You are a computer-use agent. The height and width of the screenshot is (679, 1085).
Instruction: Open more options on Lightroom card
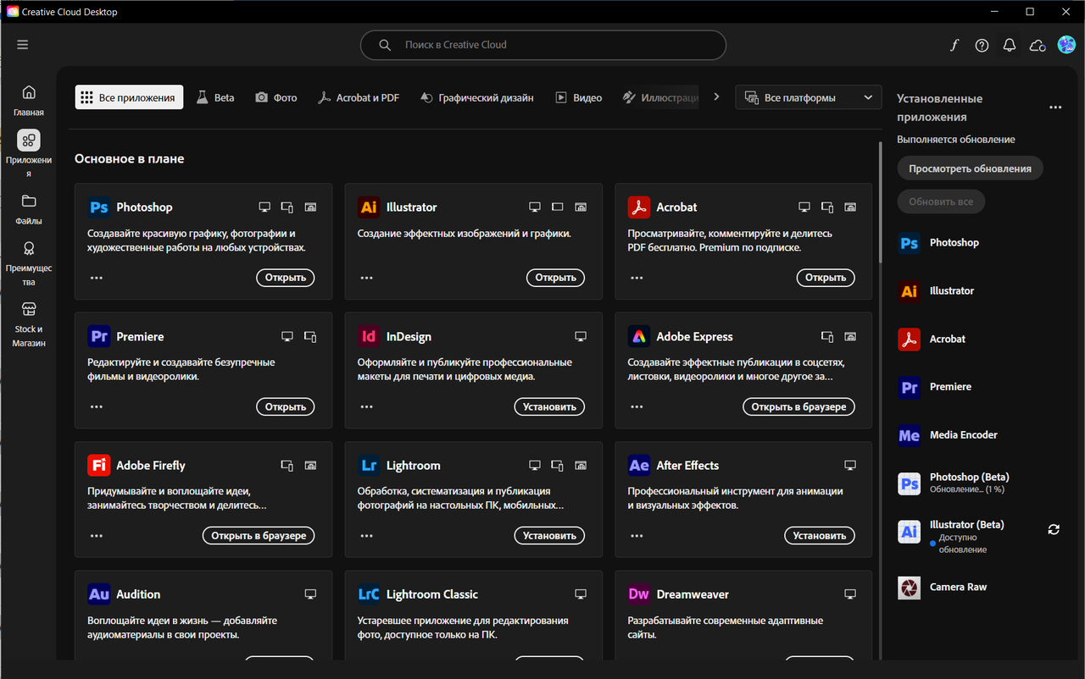pyautogui.click(x=366, y=536)
